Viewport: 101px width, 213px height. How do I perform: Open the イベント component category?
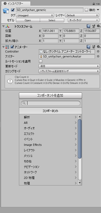coord(49,139)
